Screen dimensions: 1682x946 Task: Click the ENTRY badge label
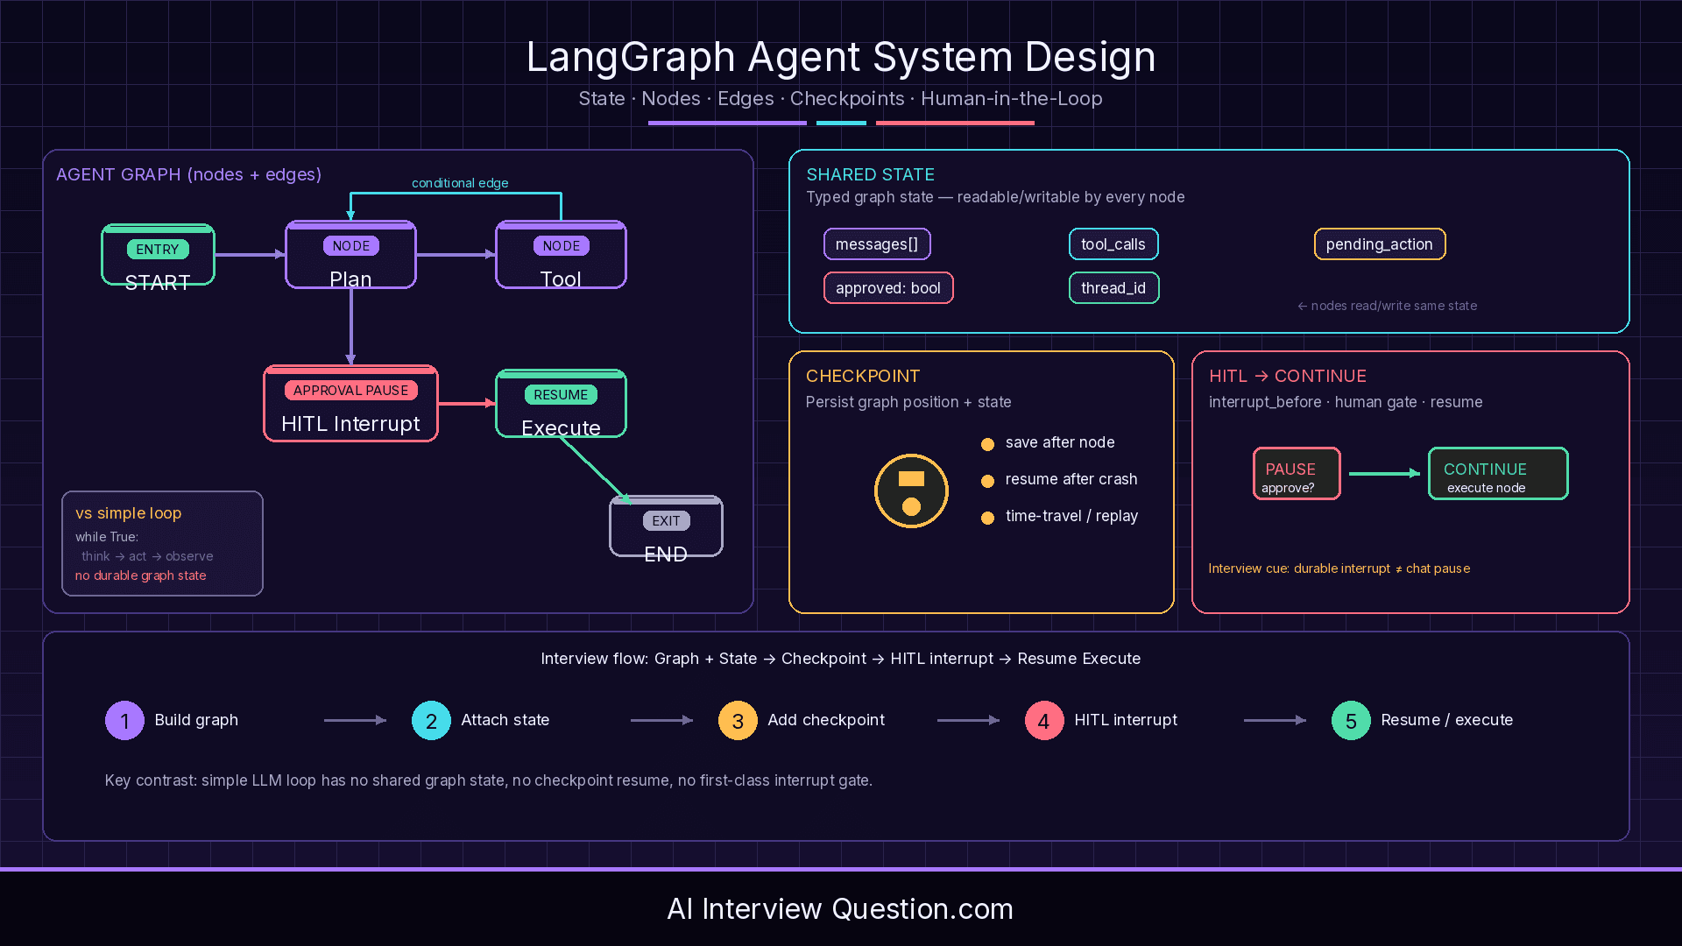[158, 250]
